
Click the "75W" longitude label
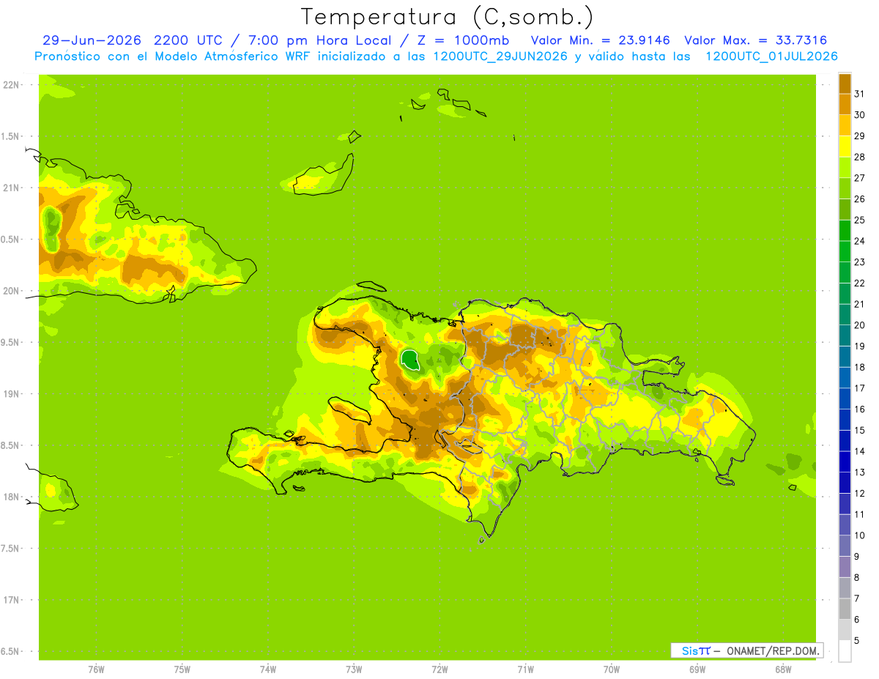click(x=182, y=669)
